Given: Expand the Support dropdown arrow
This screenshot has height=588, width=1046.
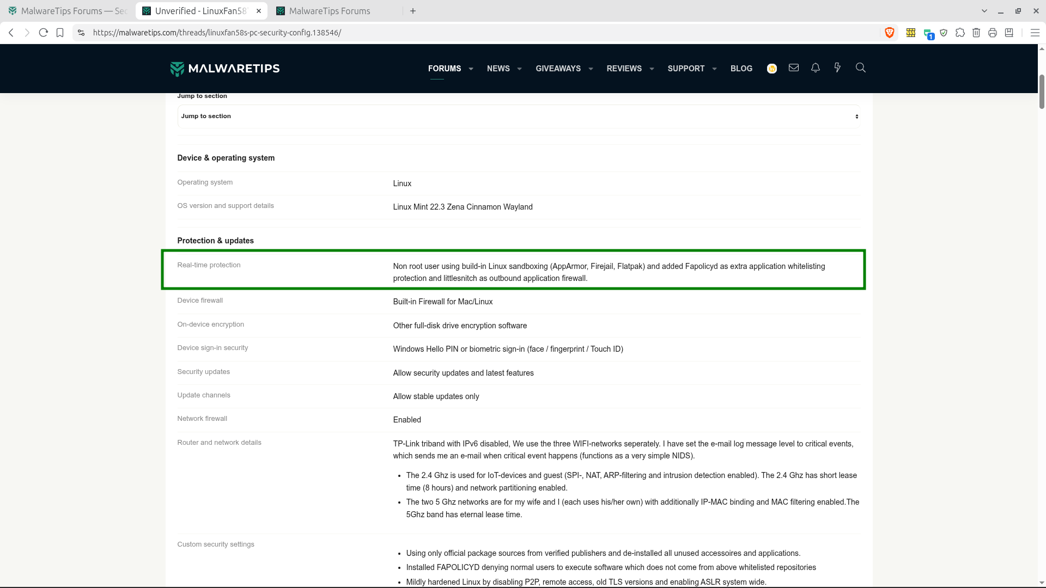Looking at the screenshot, I should click(x=714, y=69).
